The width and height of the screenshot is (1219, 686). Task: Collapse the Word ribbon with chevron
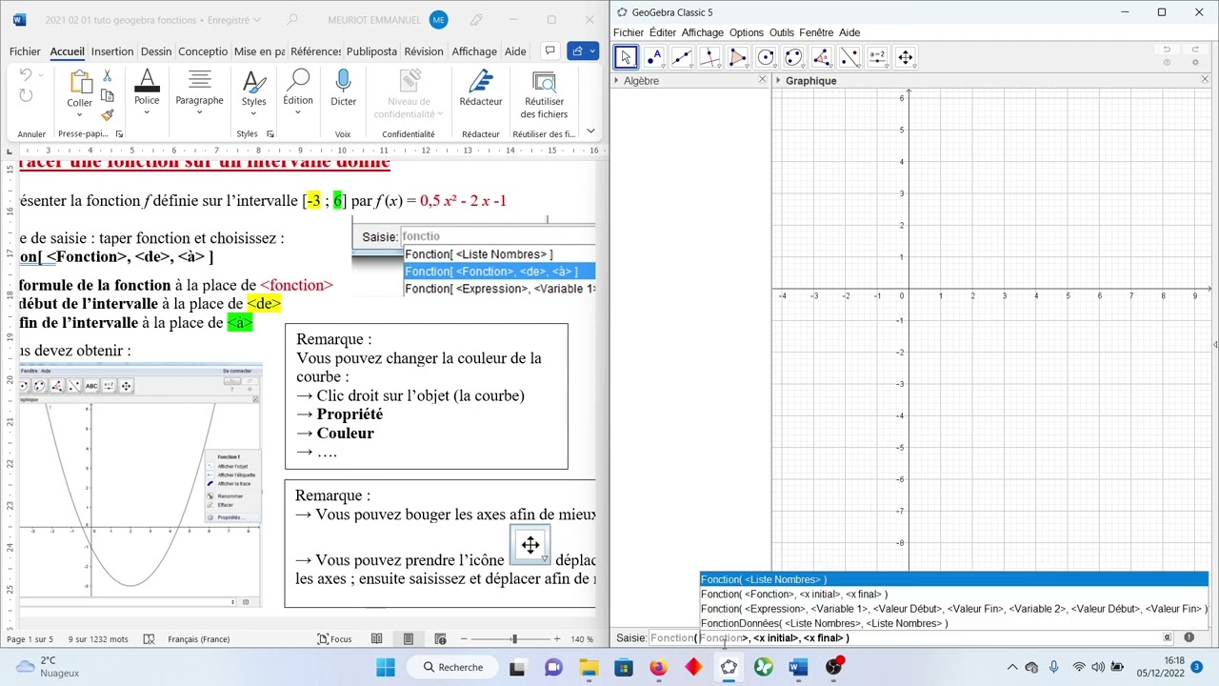click(590, 131)
